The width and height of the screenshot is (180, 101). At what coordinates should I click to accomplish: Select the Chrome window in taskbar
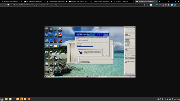pyautogui.click(x=21, y=99)
